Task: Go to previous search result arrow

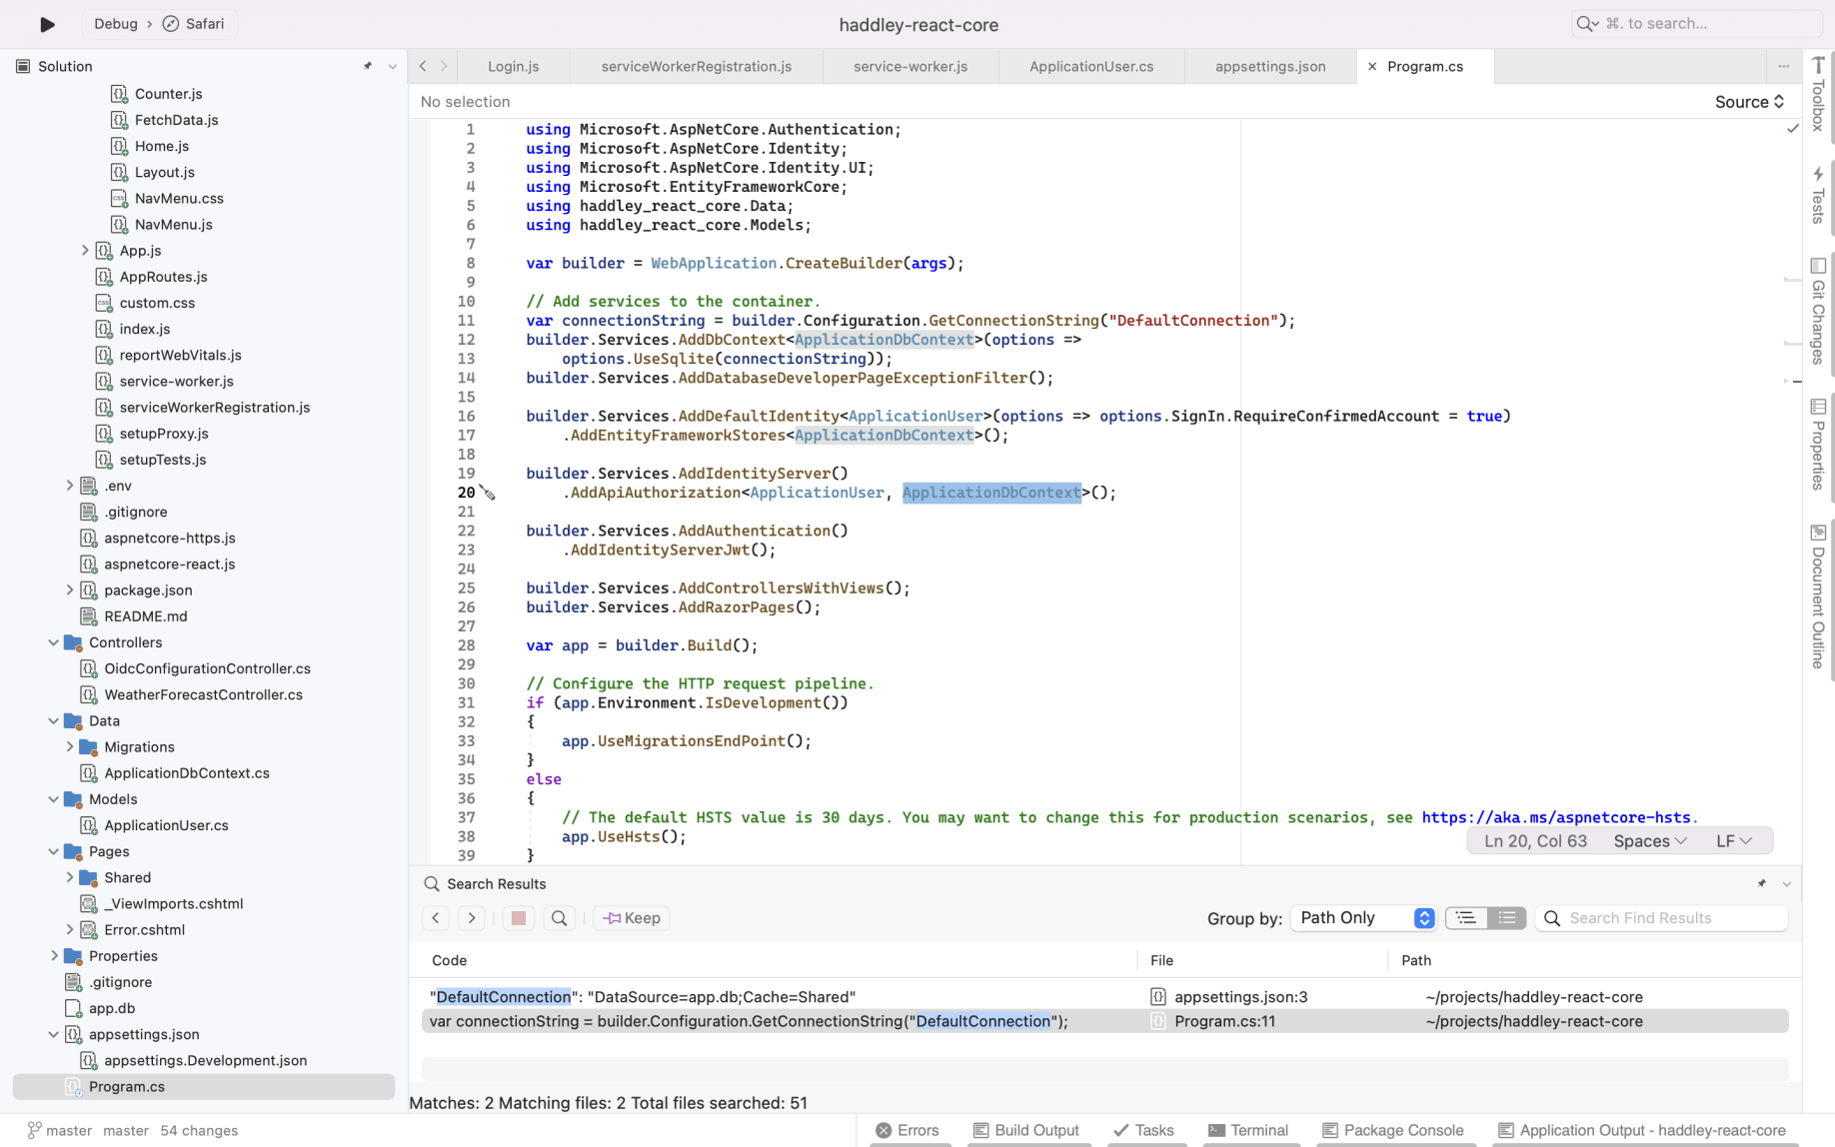Action: (x=436, y=918)
